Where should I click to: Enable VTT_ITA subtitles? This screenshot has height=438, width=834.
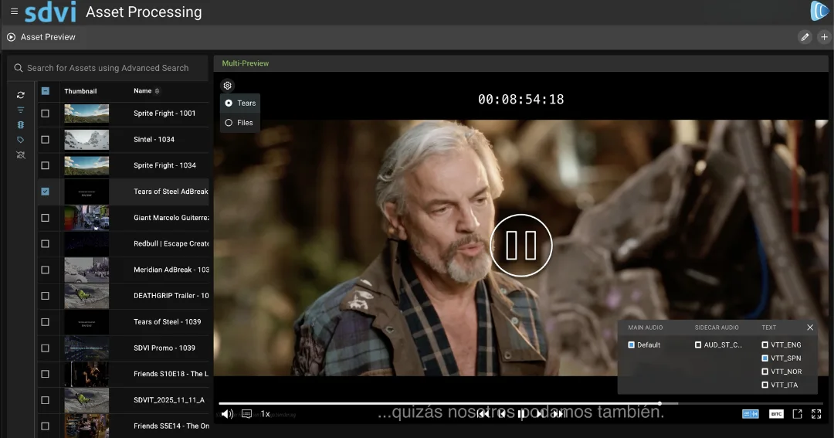[764, 385]
